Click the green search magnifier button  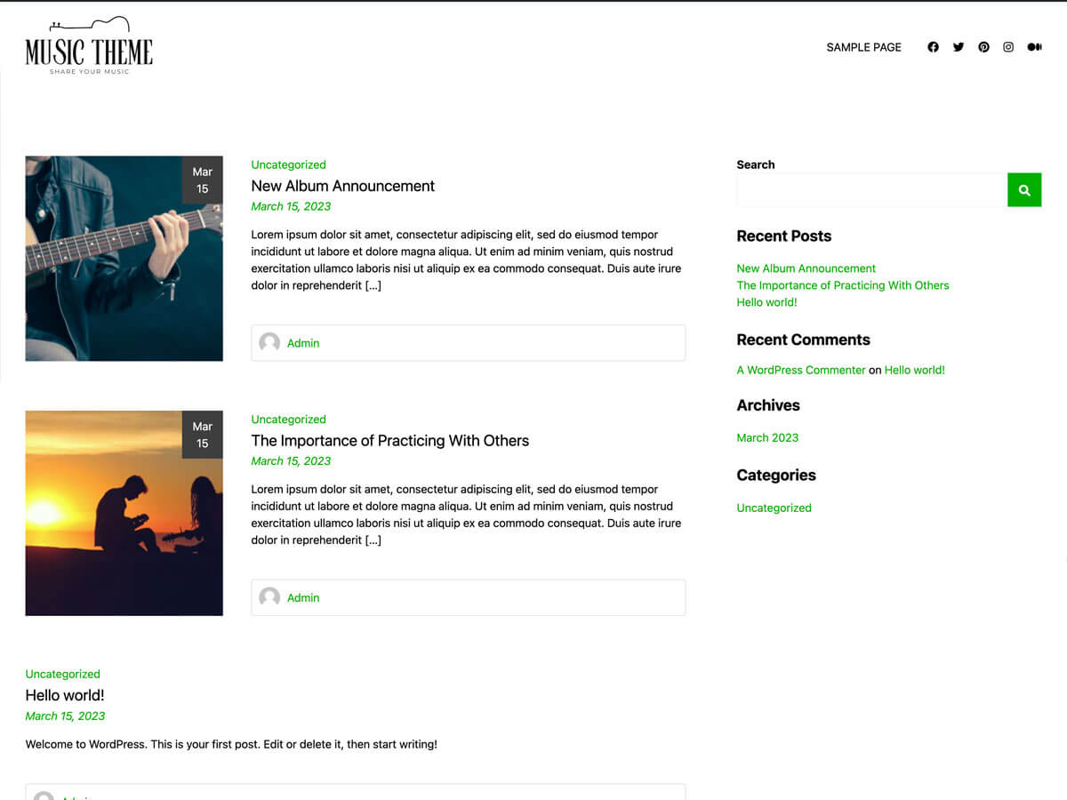pyautogui.click(x=1023, y=189)
